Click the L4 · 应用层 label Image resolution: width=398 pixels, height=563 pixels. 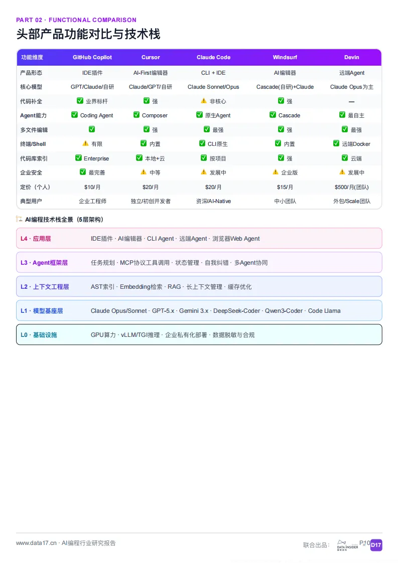[x=36, y=239]
